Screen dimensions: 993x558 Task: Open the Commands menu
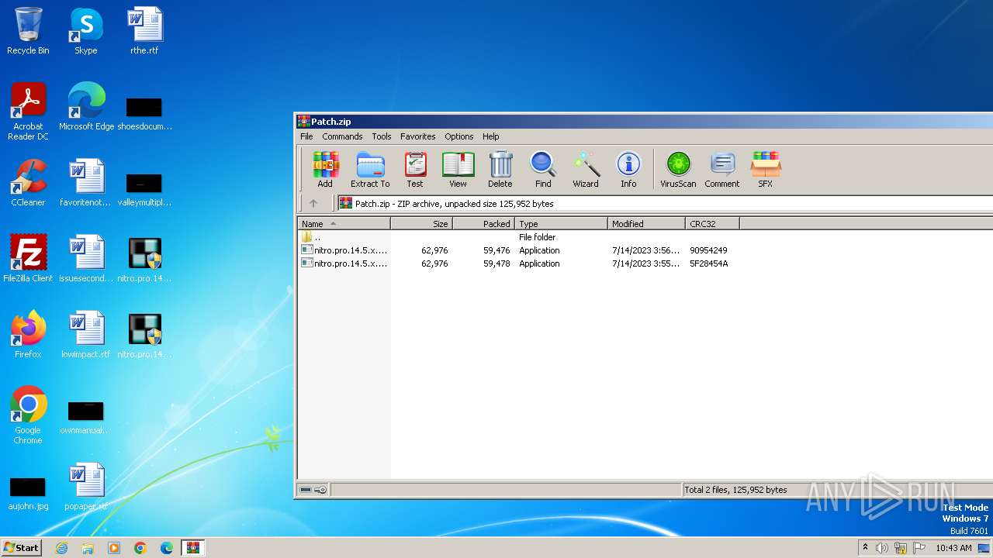342,136
